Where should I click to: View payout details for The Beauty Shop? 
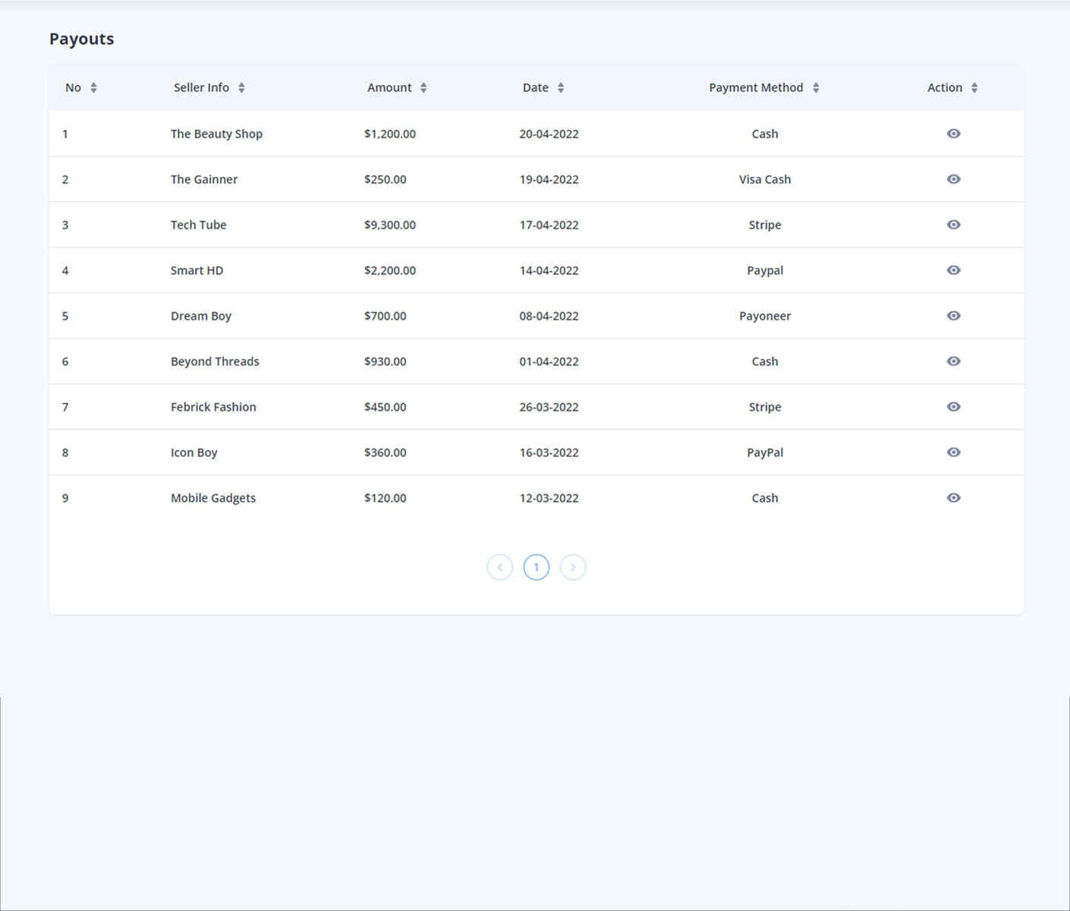954,134
